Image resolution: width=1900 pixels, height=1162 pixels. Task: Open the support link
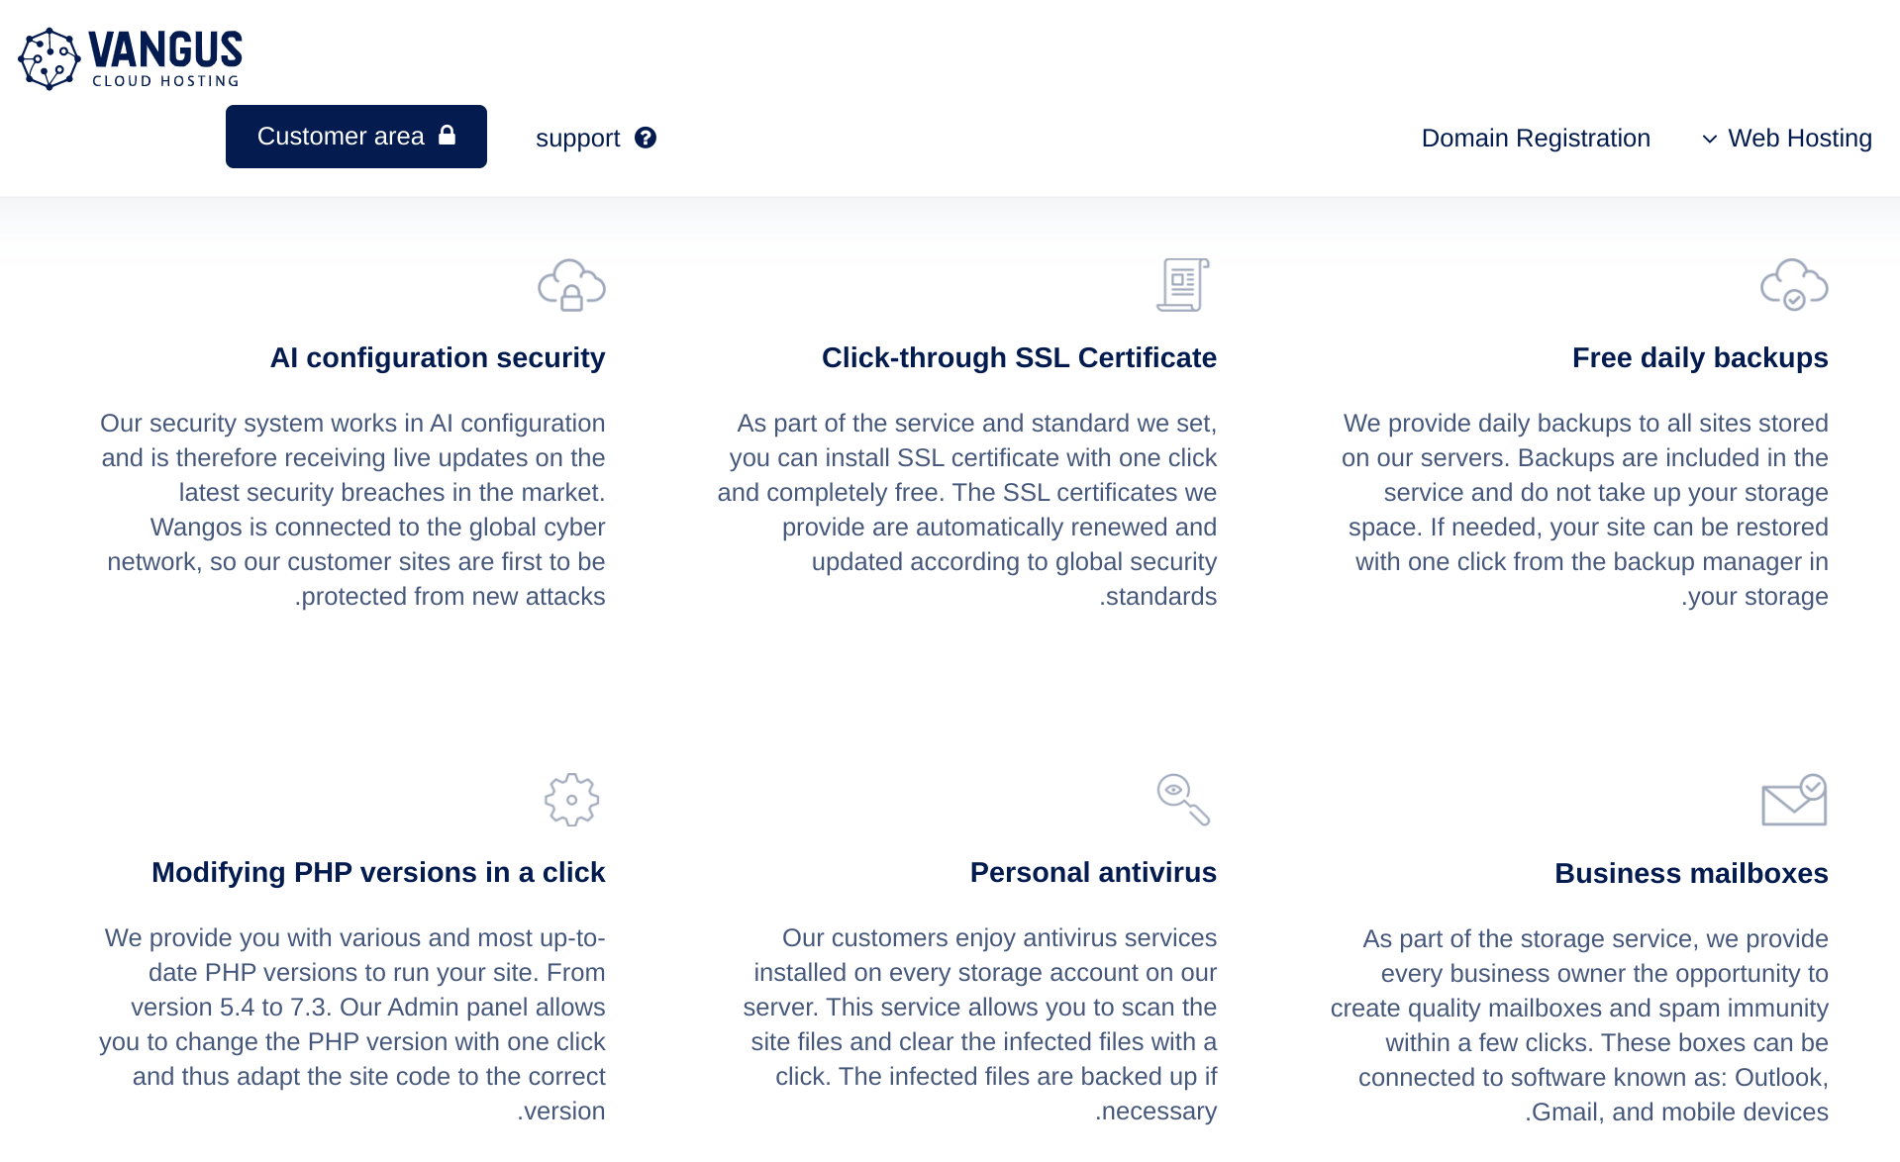(x=595, y=138)
